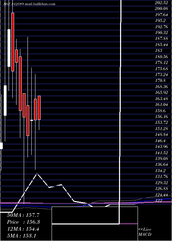The image size is (172, 241).
Task: Click the 131.76 price label
Action: pos(161,176)
